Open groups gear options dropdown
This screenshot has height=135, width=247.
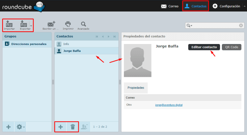[x=20, y=127]
